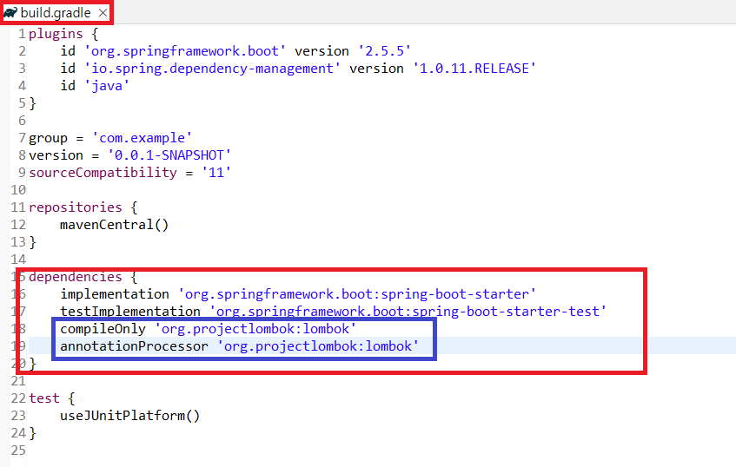Click the 'version' keyword on line 8

pos(56,155)
